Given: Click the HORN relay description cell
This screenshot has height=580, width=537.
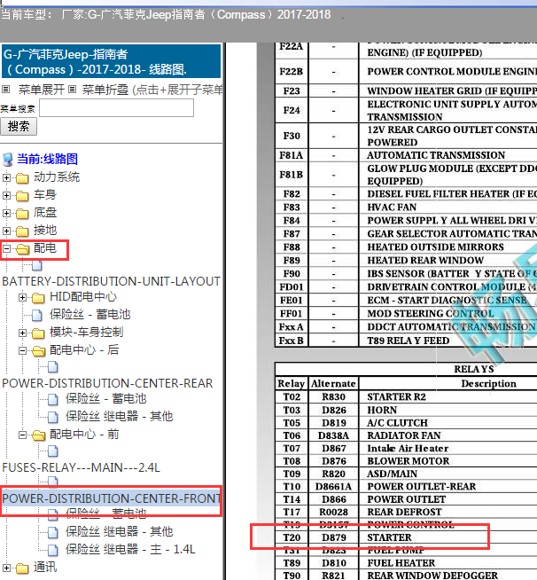Looking at the screenshot, I should point(382,411).
